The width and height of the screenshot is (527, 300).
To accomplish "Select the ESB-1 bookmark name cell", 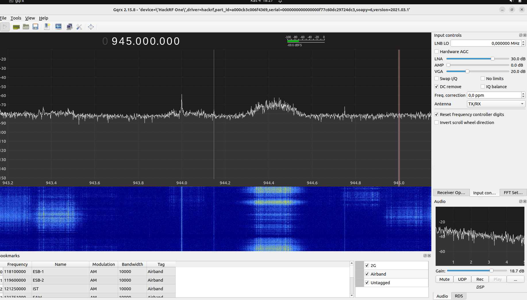I will 61,272.
